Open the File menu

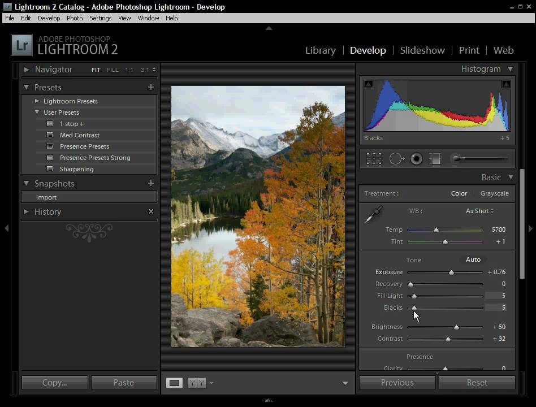pyautogui.click(x=10, y=18)
